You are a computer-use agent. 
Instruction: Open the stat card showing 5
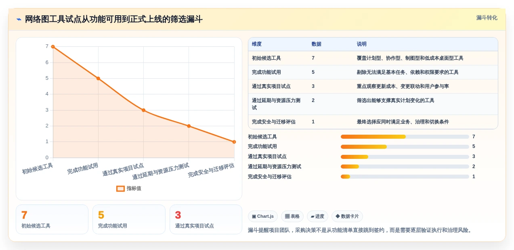(x=129, y=219)
